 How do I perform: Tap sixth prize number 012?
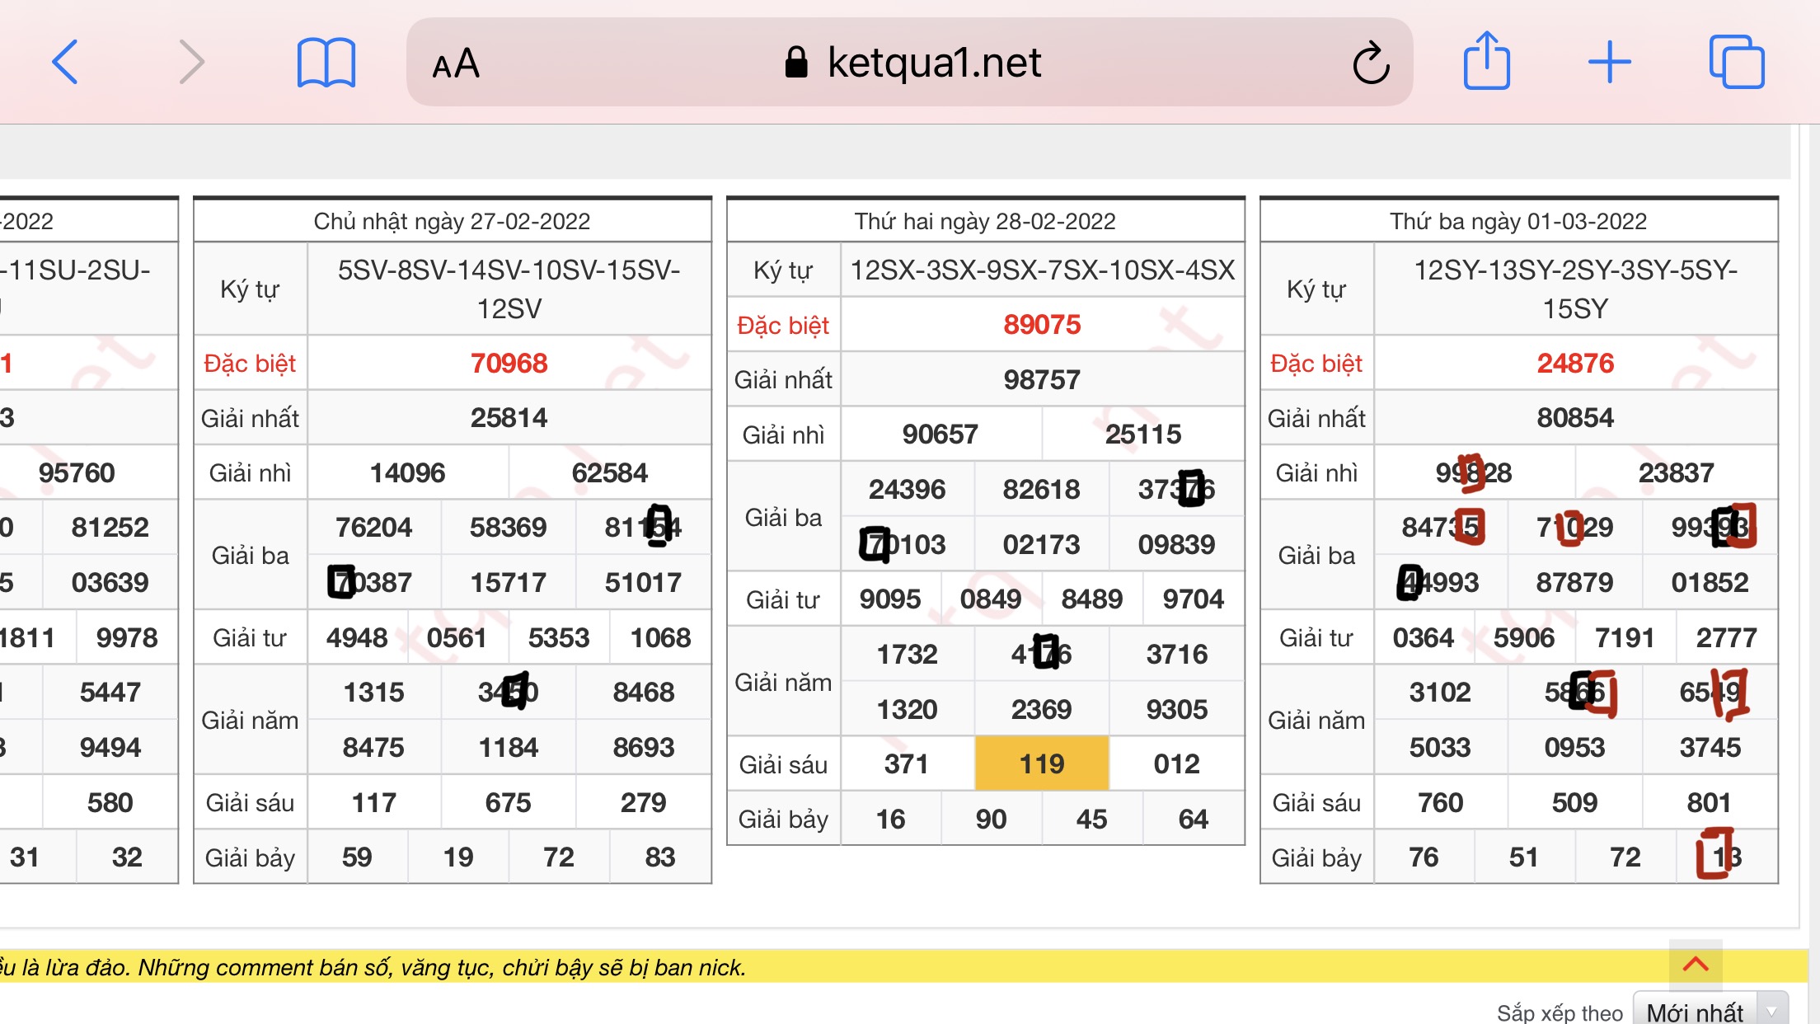point(1176,763)
